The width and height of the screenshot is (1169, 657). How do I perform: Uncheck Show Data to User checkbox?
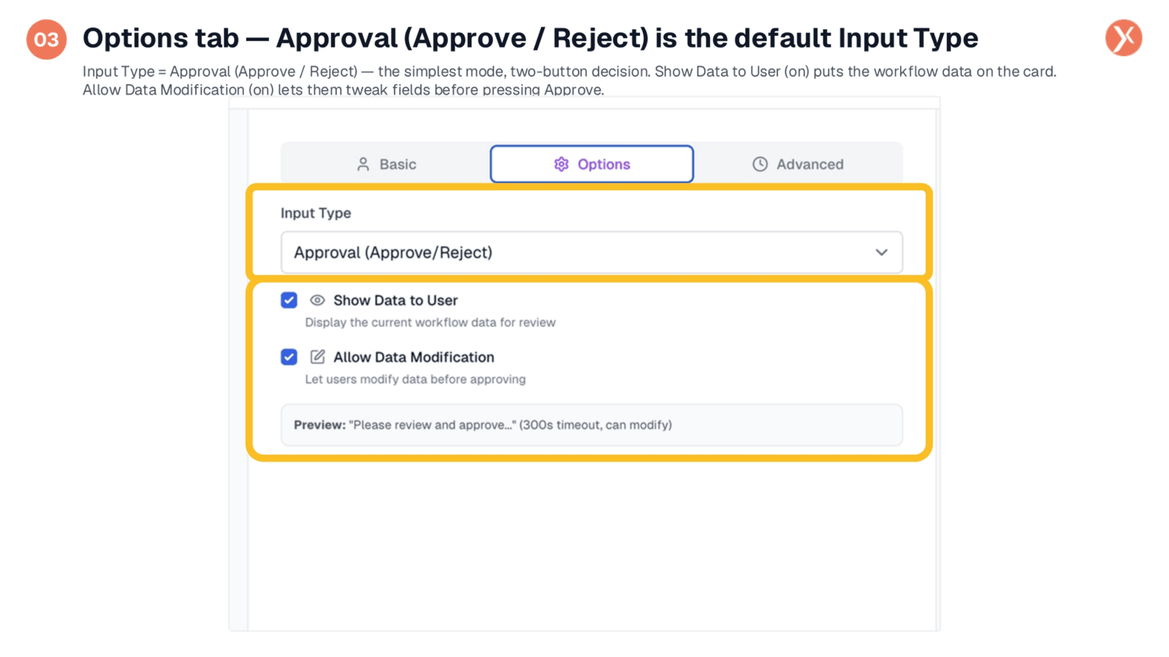pyautogui.click(x=289, y=300)
